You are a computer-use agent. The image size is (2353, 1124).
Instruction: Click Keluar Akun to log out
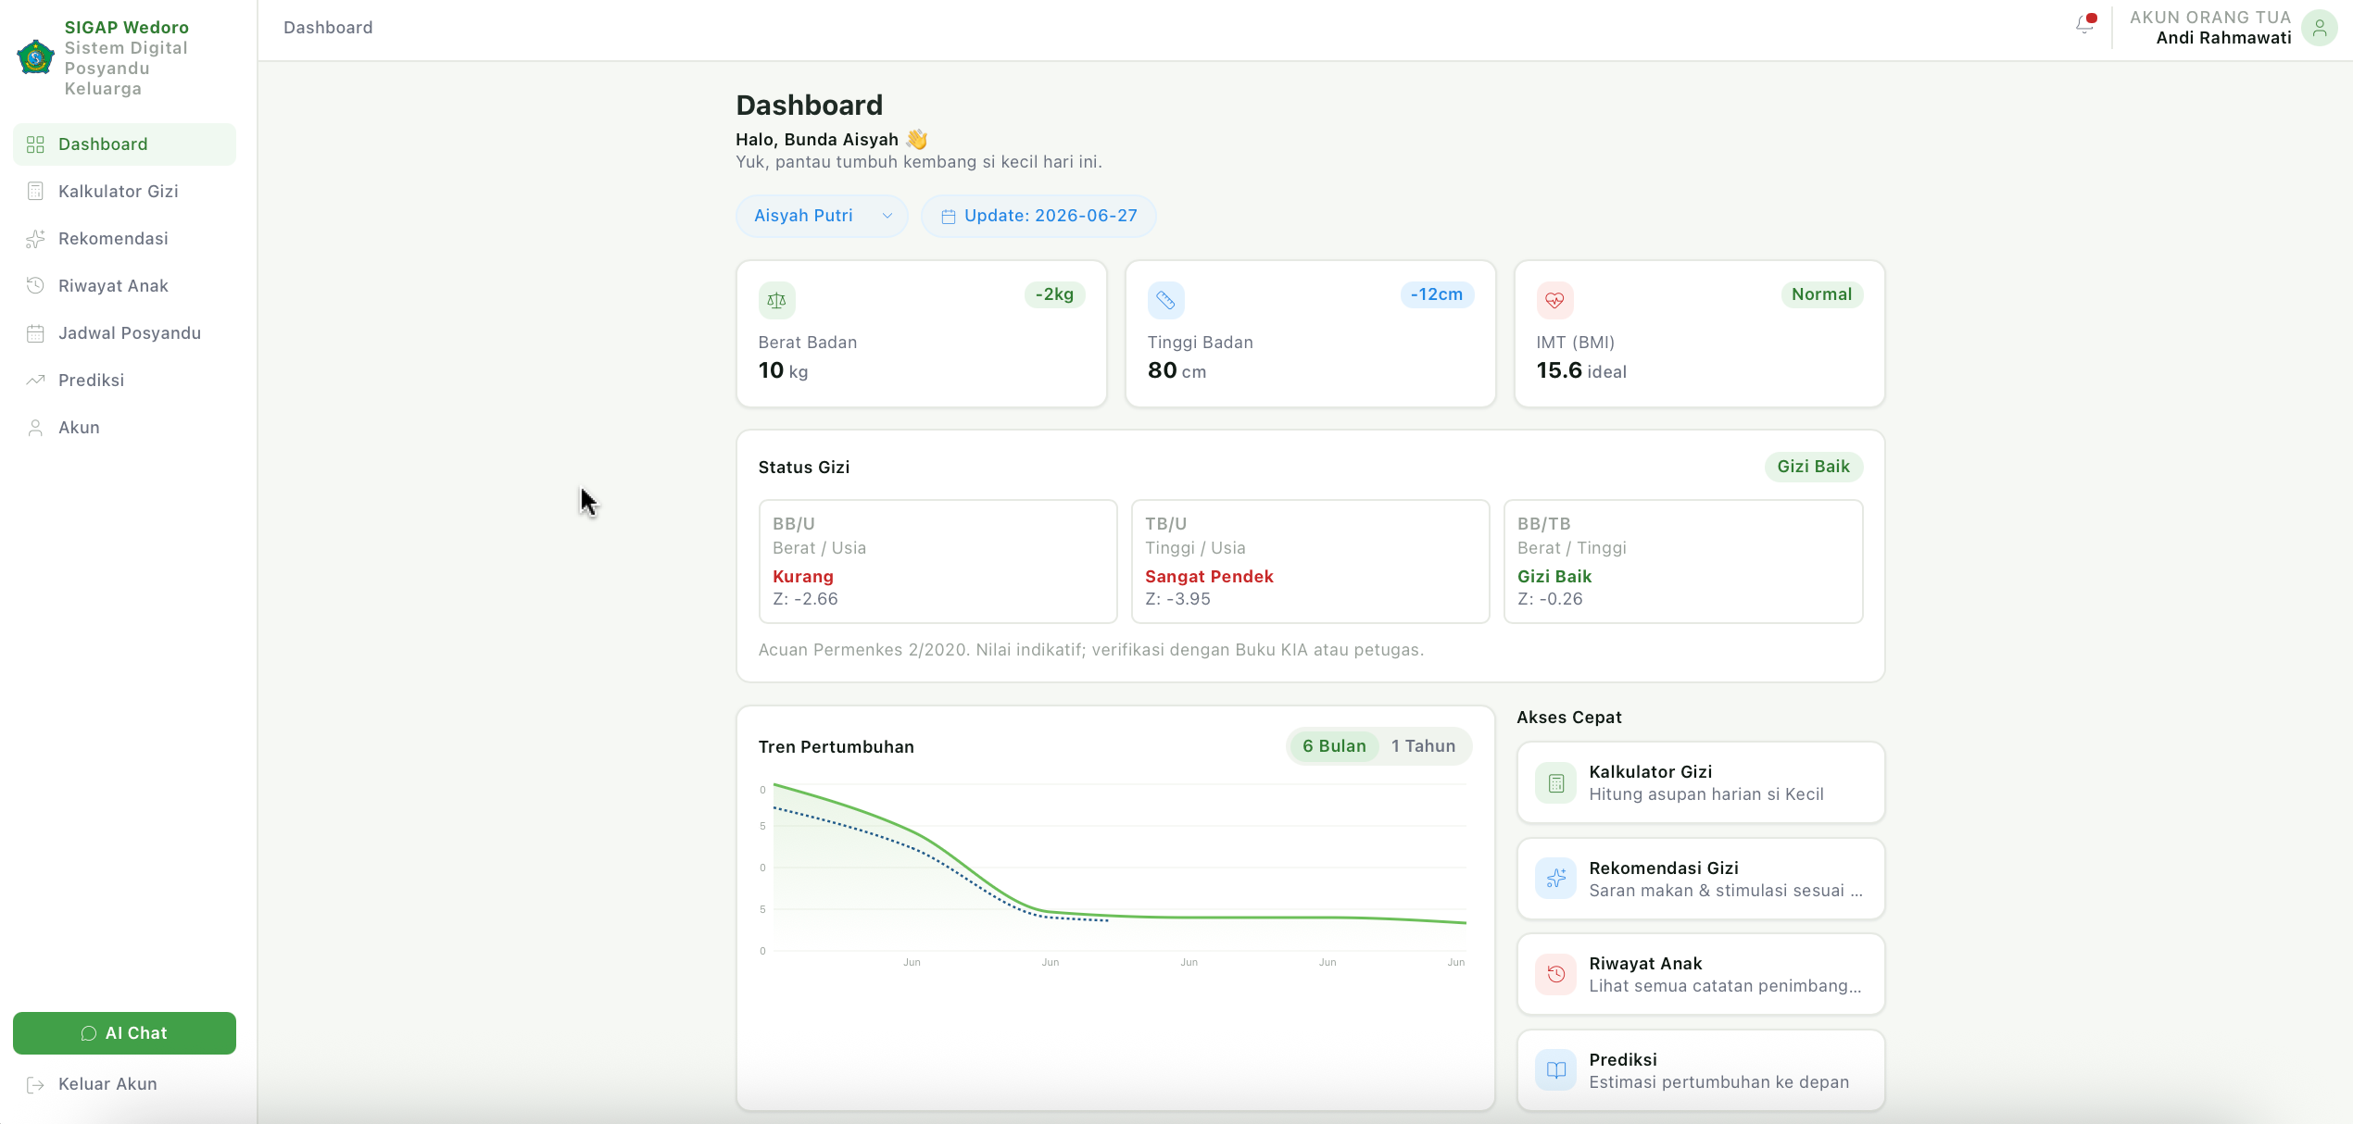click(x=124, y=1084)
